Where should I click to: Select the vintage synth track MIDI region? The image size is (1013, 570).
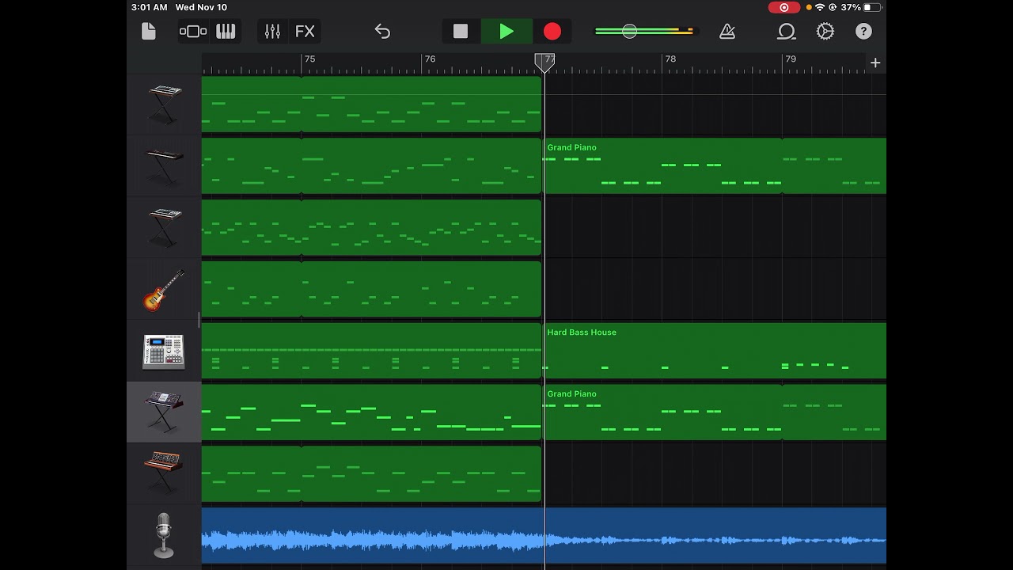371,473
